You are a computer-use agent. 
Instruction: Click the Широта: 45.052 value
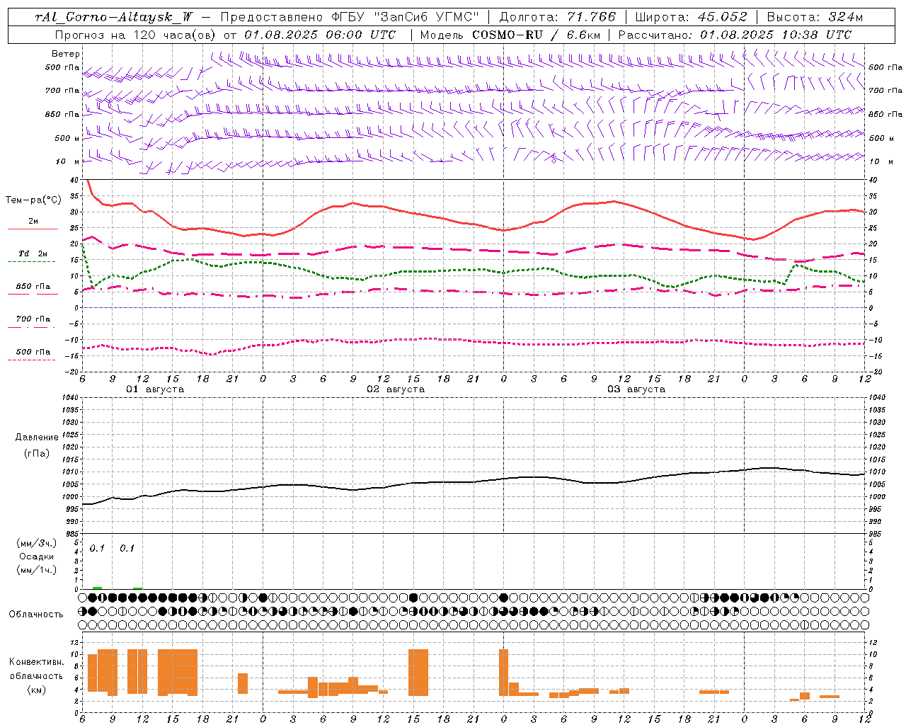point(691,17)
